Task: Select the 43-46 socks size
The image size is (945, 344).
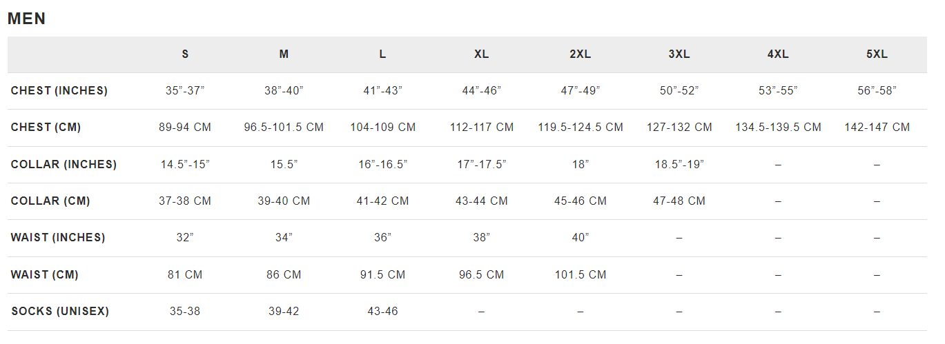Action: [x=382, y=312]
